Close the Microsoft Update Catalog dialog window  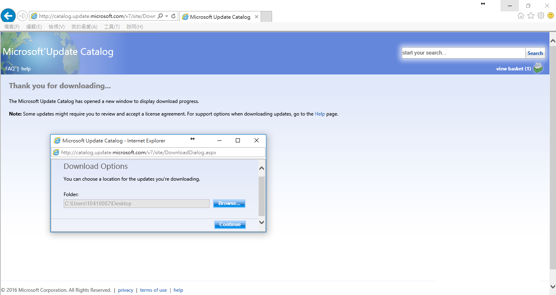(257, 140)
